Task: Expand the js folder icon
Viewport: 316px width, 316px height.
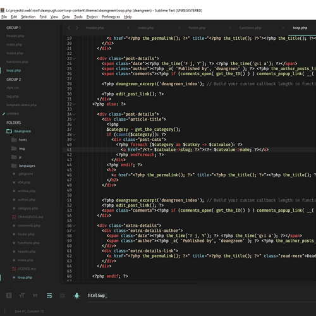Action: tap(14, 157)
